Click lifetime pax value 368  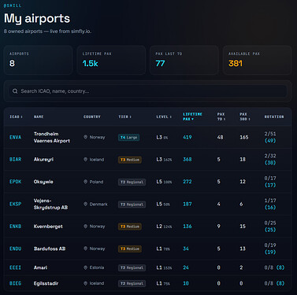pyautogui.click(x=187, y=160)
